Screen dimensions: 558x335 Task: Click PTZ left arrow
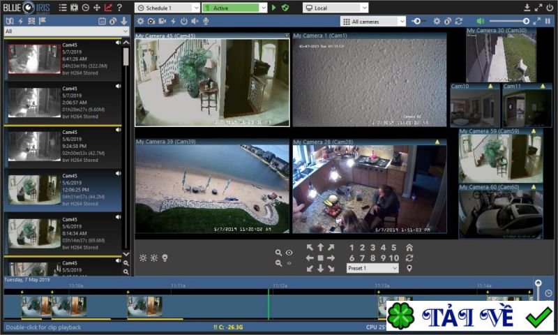(x=310, y=258)
